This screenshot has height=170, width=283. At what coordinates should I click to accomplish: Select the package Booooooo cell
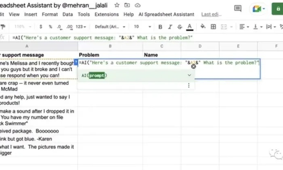(x=39, y=131)
